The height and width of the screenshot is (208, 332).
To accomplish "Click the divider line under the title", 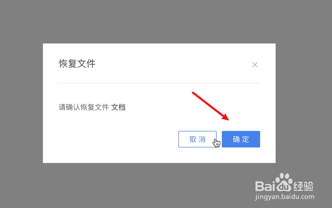I will pos(159,83).
